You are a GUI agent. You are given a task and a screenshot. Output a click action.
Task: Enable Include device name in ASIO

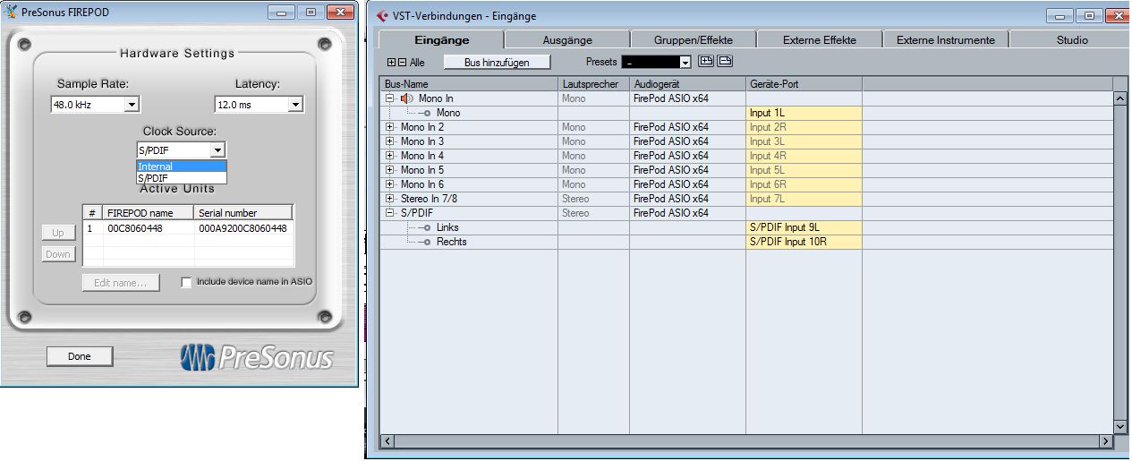[186, 282]
